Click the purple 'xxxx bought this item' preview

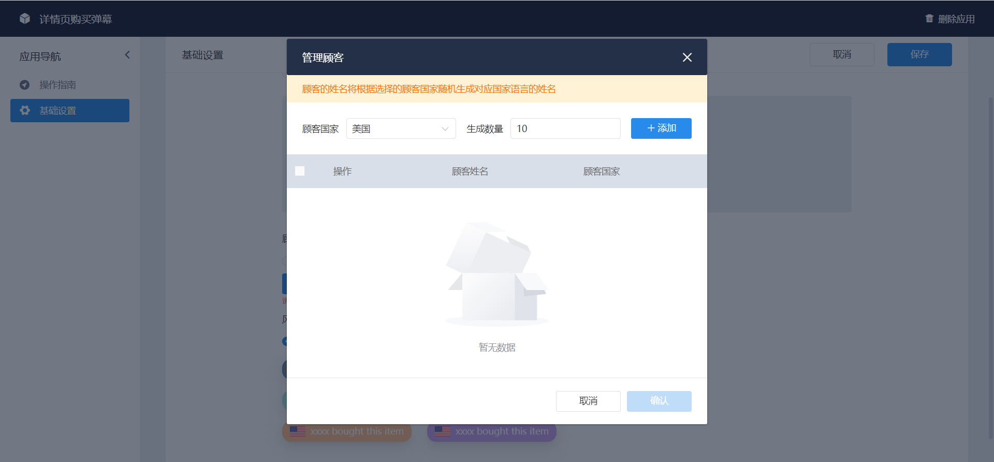pos(492,432)
